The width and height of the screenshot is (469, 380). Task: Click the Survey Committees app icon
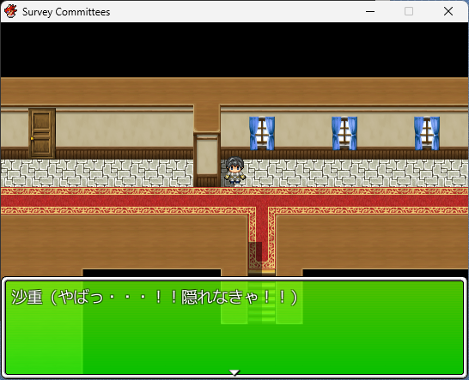(10, 12)
